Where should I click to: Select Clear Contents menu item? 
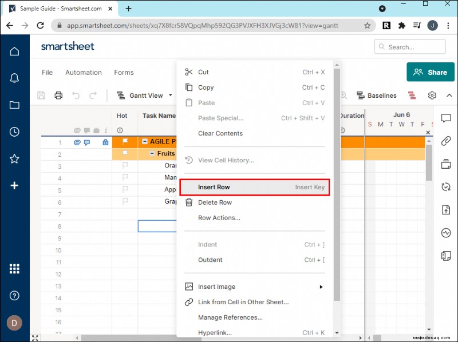tap(254, 133)
